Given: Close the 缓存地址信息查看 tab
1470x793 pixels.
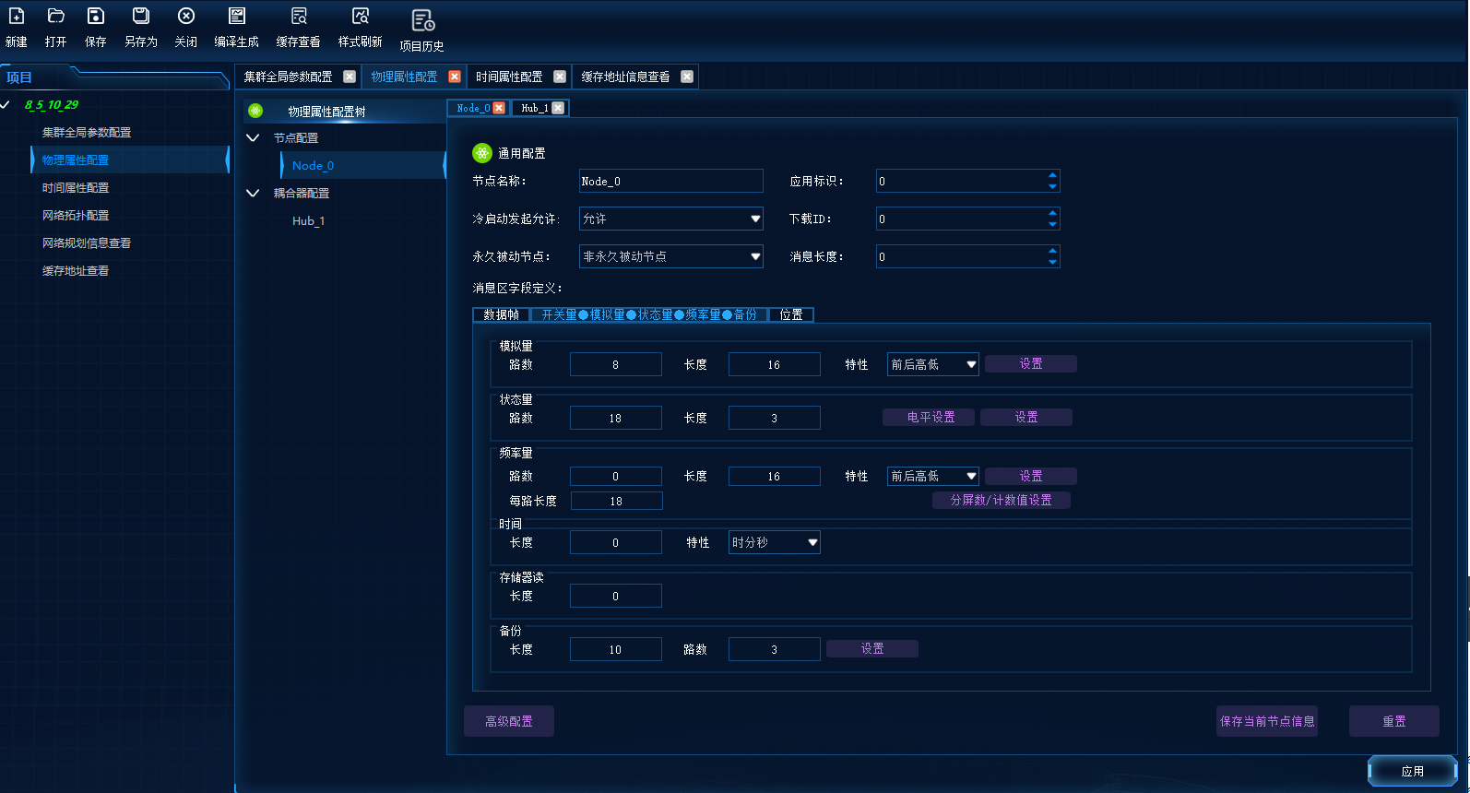Looking at the screenshot, I should pos(687,77).
